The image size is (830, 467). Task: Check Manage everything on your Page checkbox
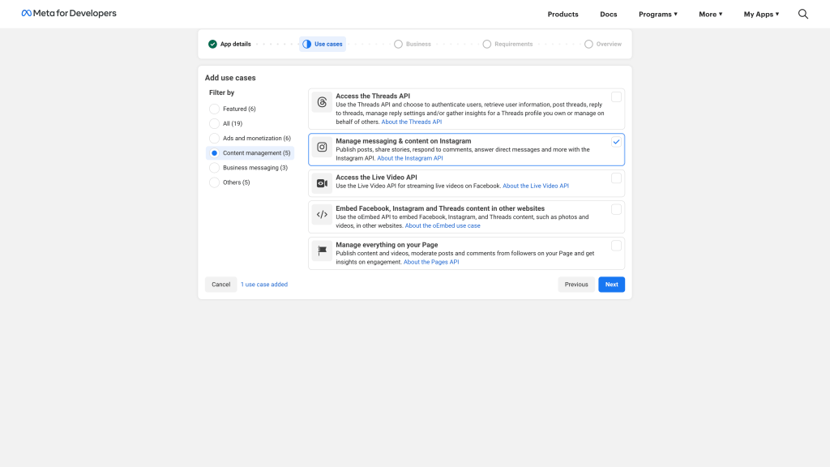pos(616,246)
